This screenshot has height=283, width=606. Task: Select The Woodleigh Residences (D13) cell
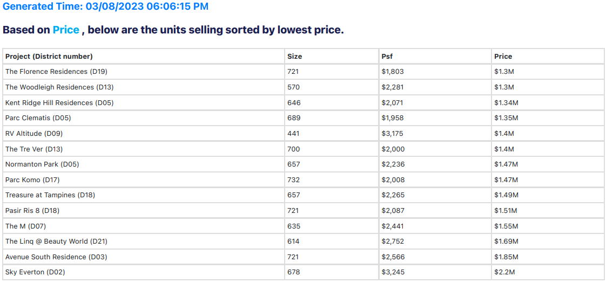point(59,87)
